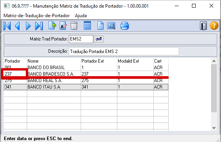Maximize the window
Image resolution: width=221 pixels, height=142 pixels.
point(194,6)
